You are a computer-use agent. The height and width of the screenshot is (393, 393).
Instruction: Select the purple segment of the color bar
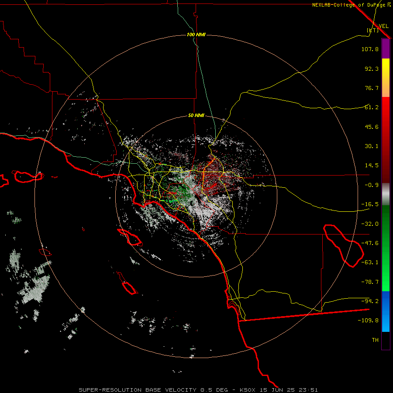tap(386, 48)
